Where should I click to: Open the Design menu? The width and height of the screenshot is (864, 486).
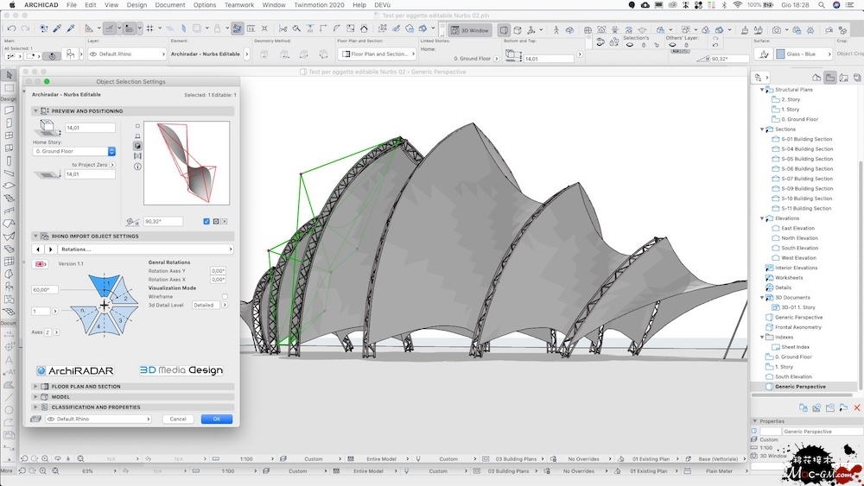pos(137,5)
